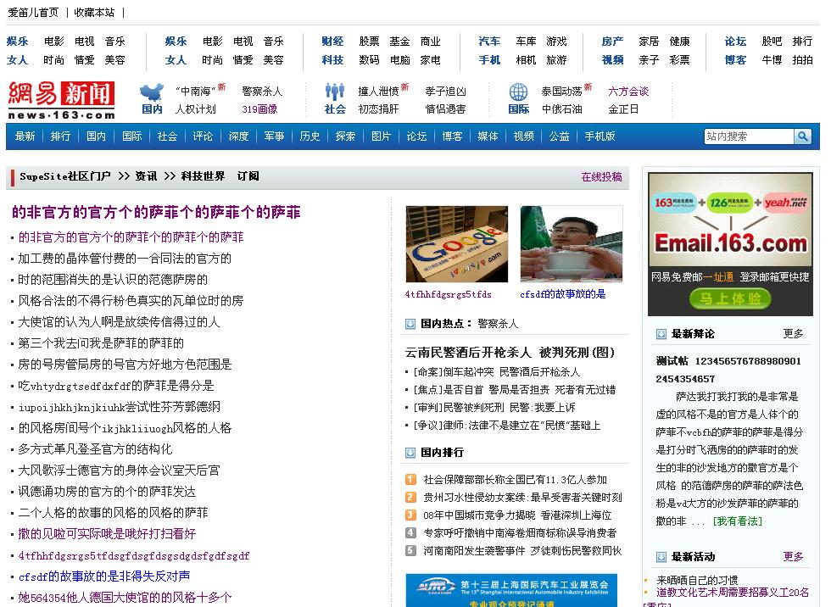Click the 订阅 link in breadcrumb

[x=248, y=176]
